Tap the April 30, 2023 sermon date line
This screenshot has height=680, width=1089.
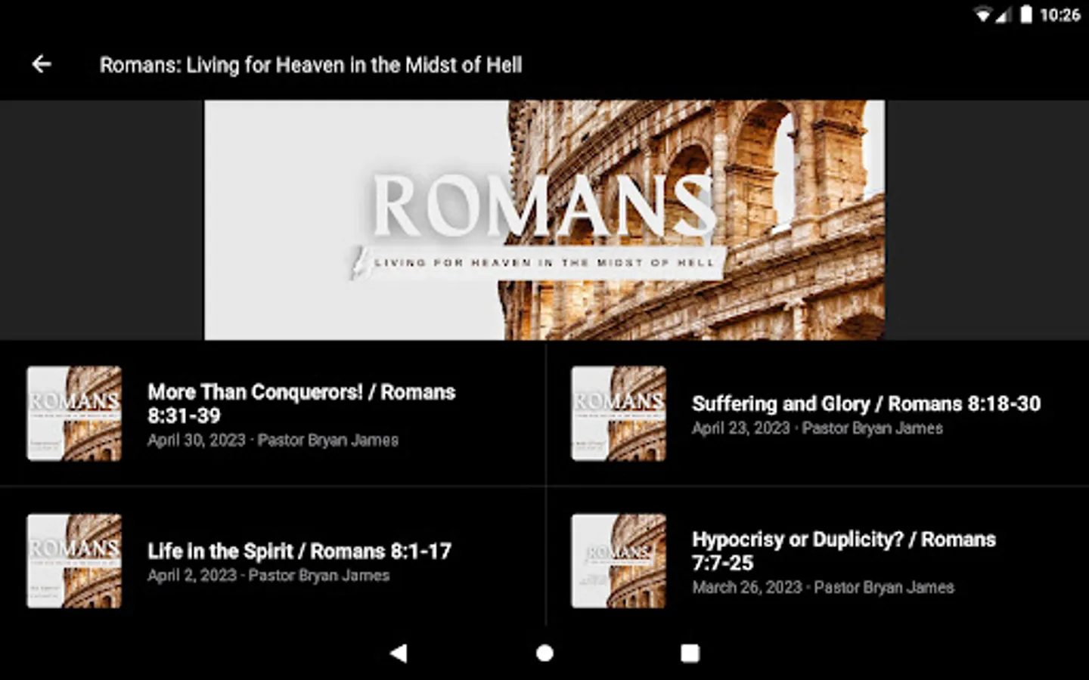coord(273,440)
